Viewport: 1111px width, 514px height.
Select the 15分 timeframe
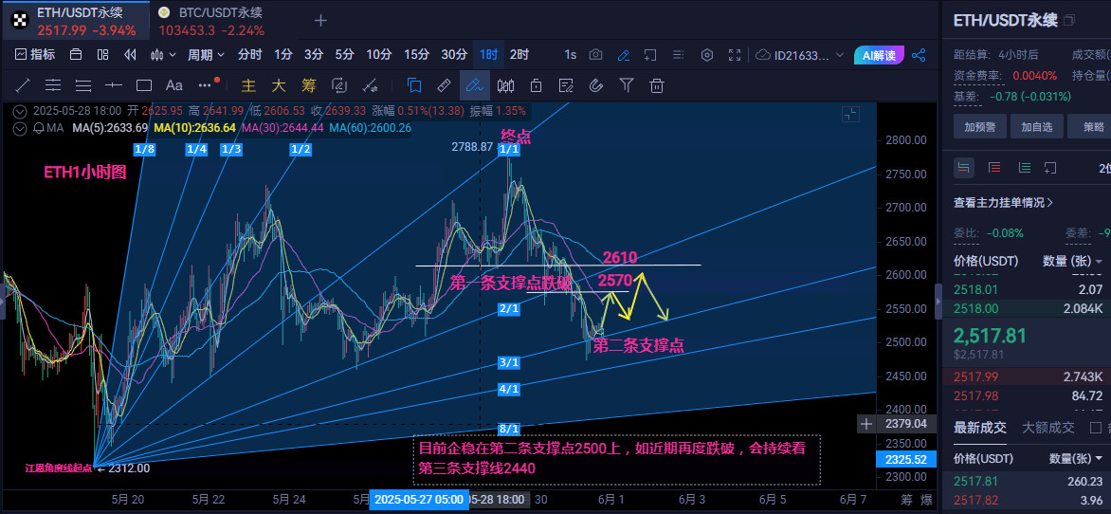tap(417, 55)
